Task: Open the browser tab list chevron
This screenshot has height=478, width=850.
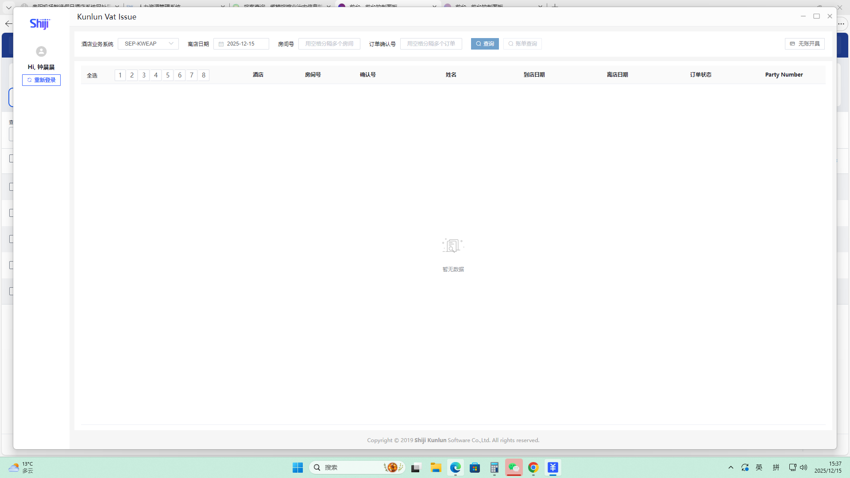Action: click(x=8, y=7)
